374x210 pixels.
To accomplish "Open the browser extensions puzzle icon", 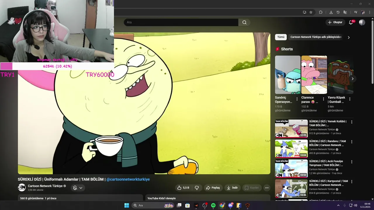I will 321,12.
